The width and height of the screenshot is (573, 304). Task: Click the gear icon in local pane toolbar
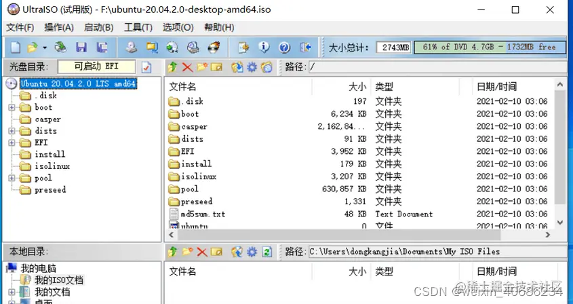pyautogui.click(x=252, y=252)
